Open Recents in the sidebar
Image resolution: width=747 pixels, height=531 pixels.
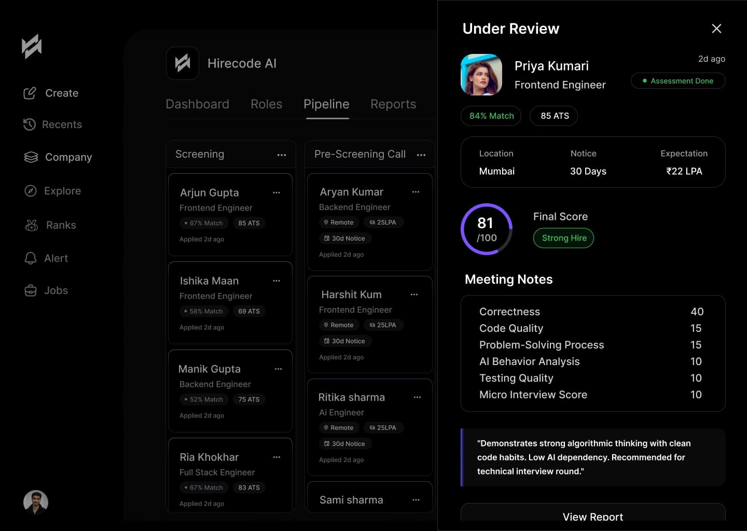(x=52, y=124)
